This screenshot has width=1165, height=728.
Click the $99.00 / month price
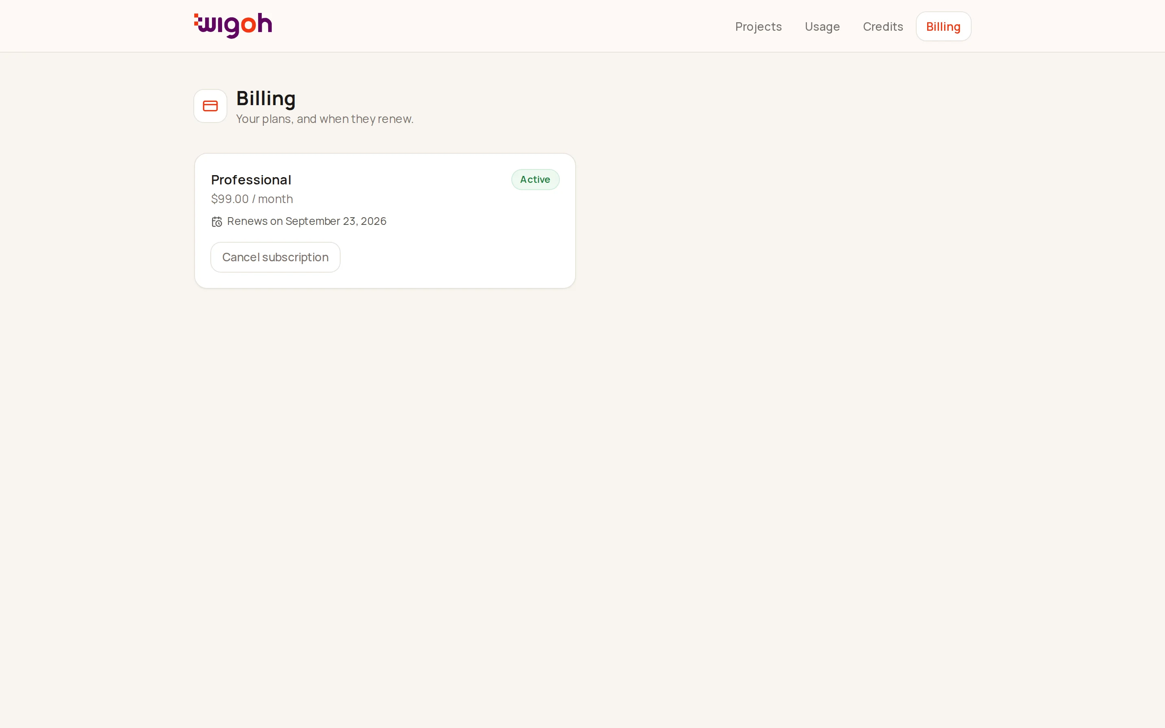252,199
